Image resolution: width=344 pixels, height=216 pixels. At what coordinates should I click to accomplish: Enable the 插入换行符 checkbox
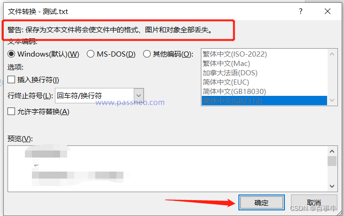pyautogui.click(x=11, y=79)
